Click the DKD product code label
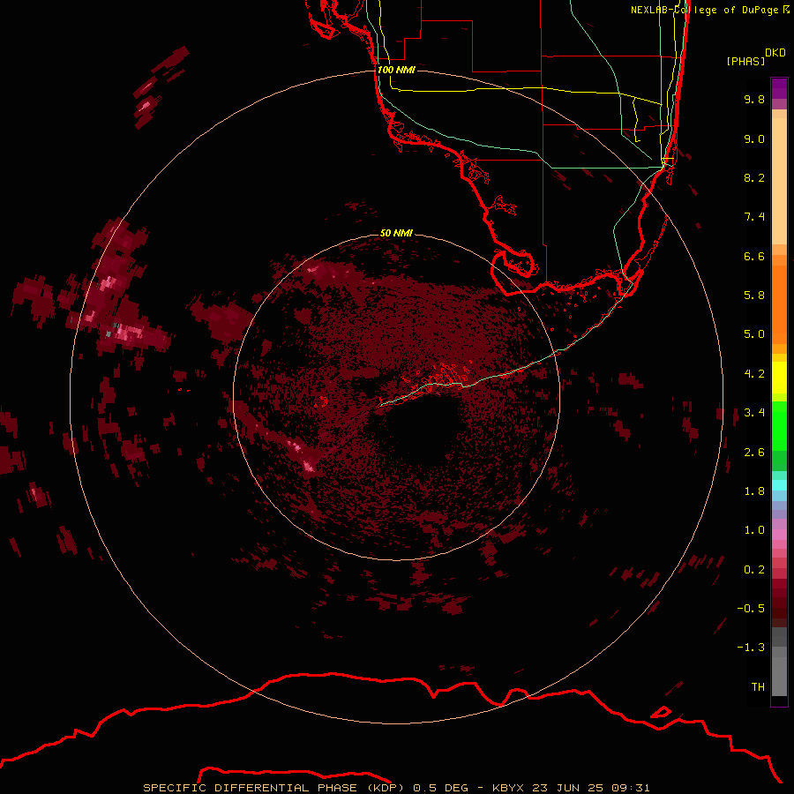This screenshot has height=794, width=794. tap(775, 53)
